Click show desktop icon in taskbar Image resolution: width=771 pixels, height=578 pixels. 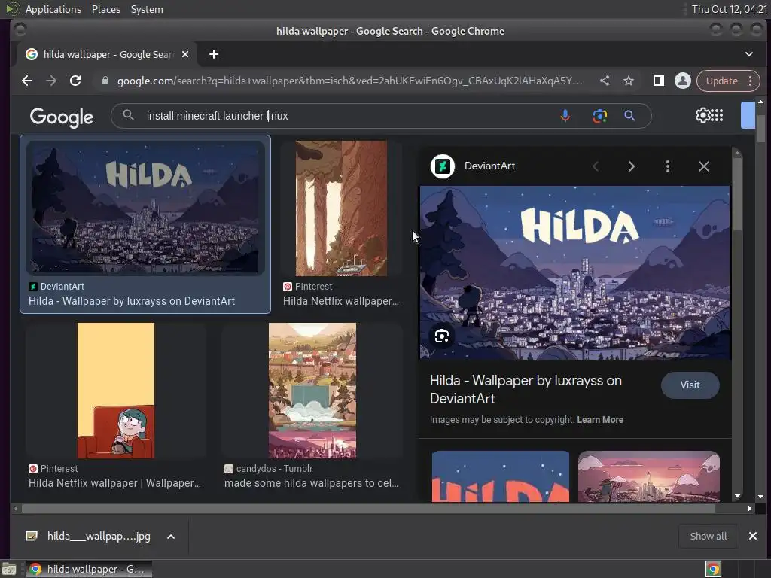coord(9,570)
